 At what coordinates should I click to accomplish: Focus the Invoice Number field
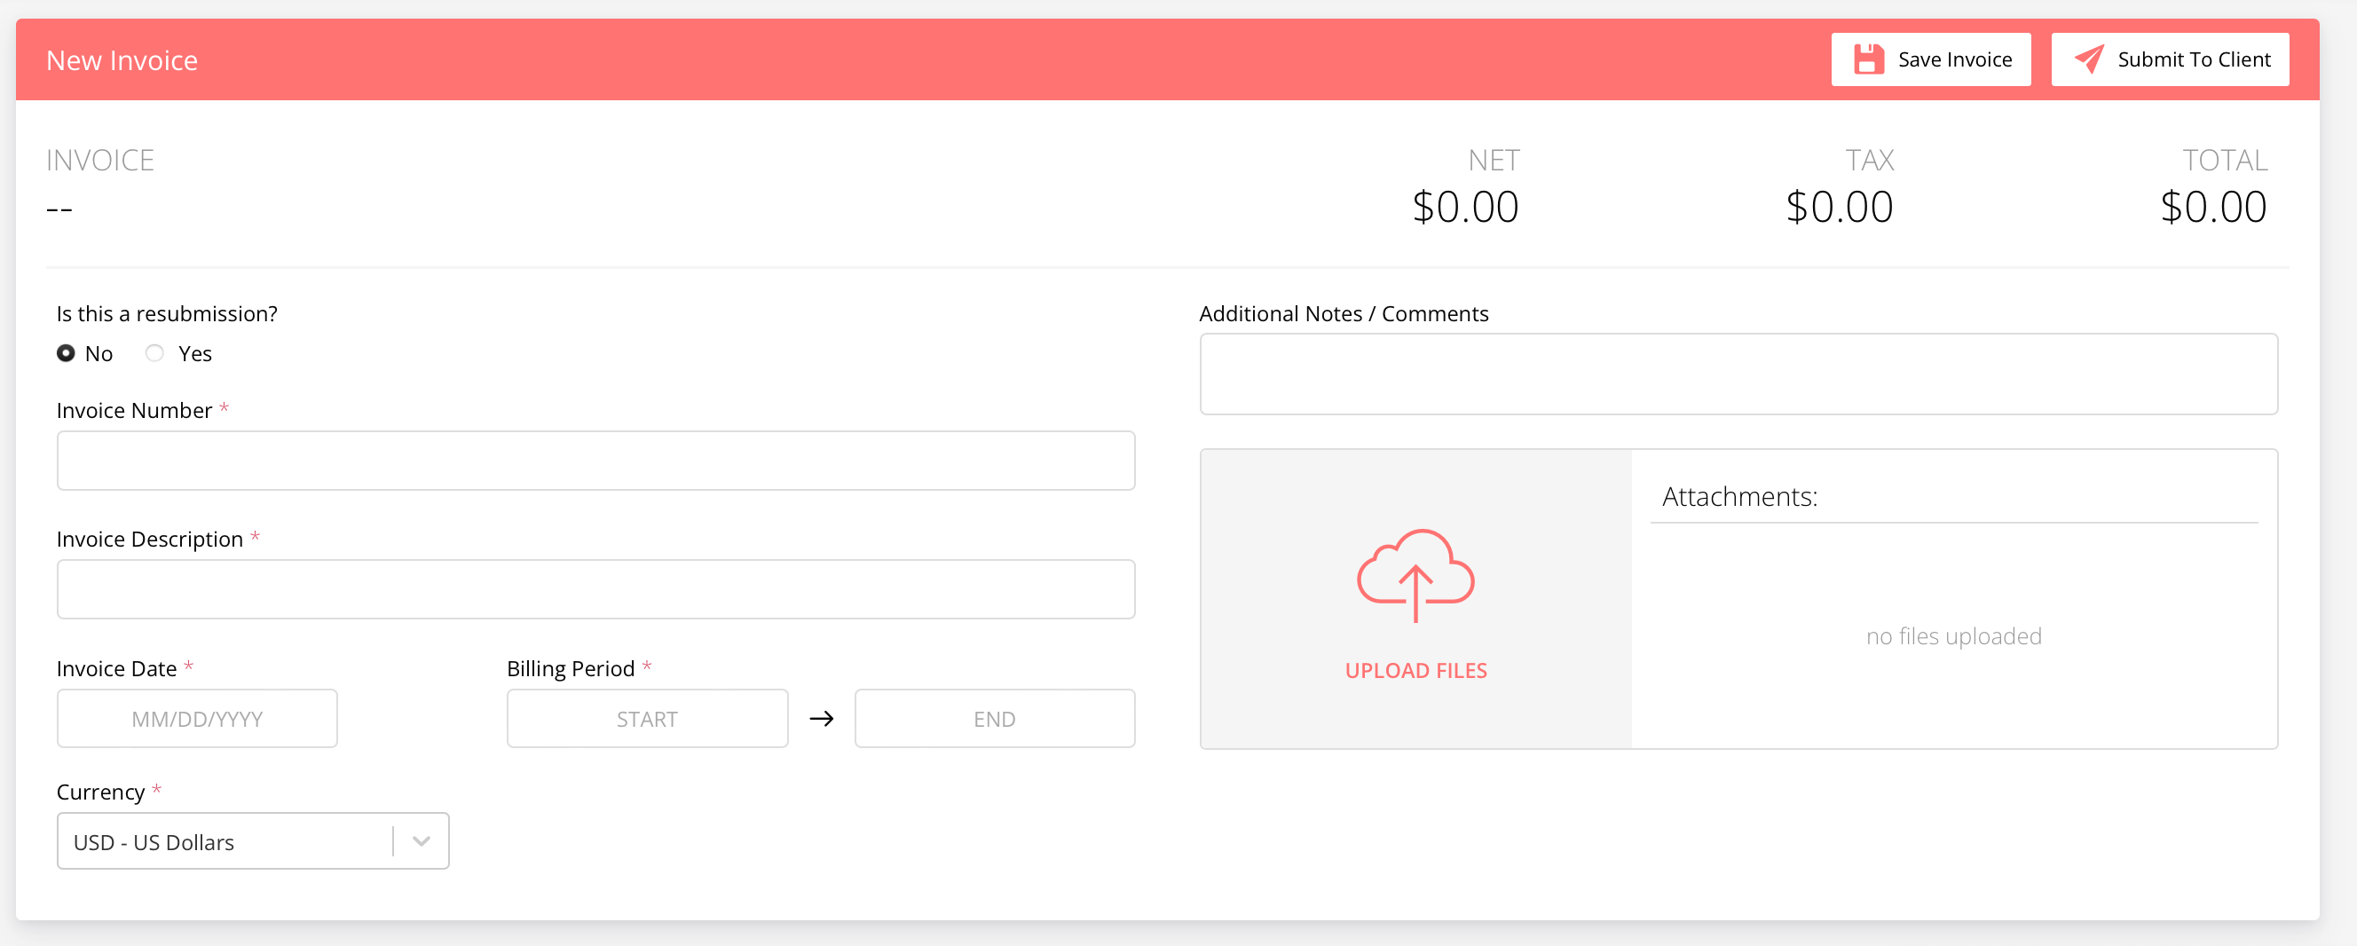[x=595, y=461]
